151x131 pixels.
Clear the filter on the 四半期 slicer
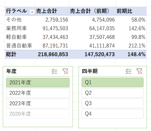tap(139, 71)
